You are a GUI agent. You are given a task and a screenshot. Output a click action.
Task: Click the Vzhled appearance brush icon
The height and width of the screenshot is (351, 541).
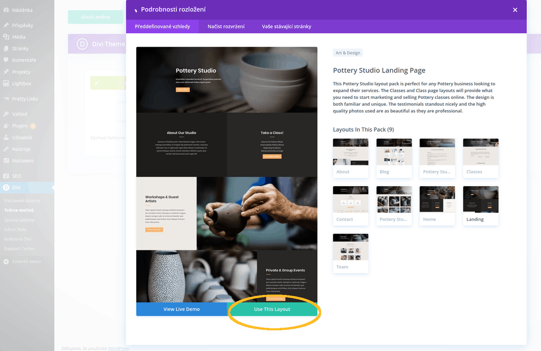tap(6, 114)
